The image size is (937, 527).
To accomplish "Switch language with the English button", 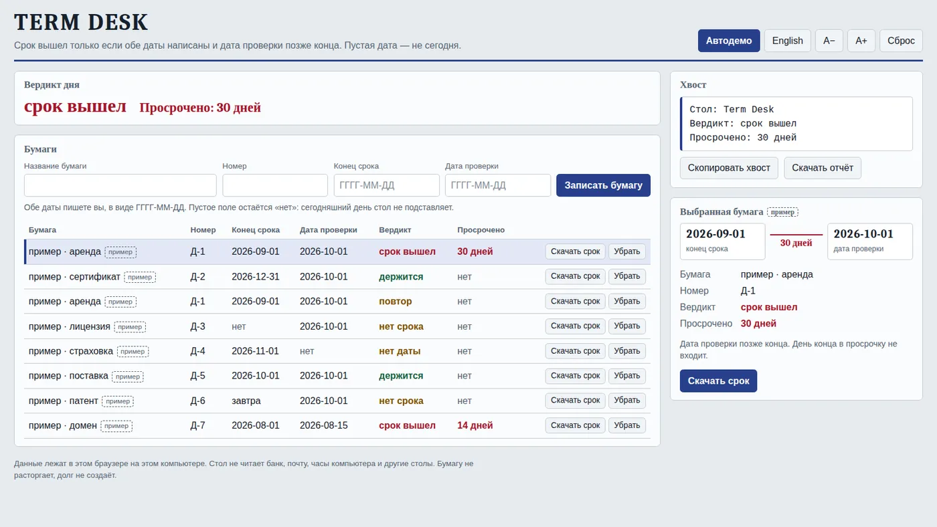I will (x=788, y=41).
